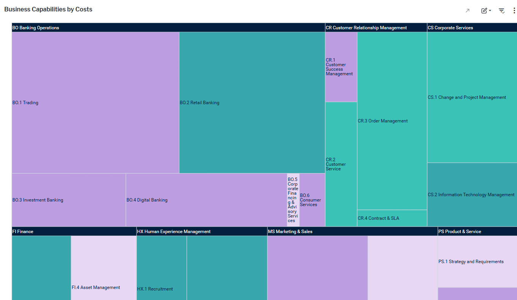Select the CS Corporate Services header

pyautogui.click(x=450, y=28)
